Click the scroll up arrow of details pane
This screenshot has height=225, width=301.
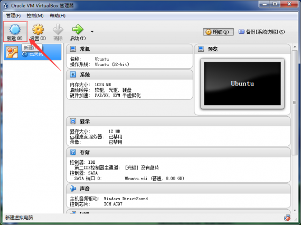click(x=295, y=46)
